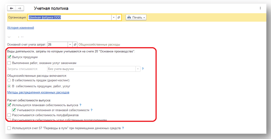
Task: Toggle the Используется счет 57 checkbox
Action: 9,128
